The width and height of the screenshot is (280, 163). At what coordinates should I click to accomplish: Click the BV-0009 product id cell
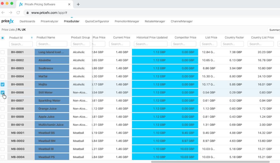(x=21, y=117)
